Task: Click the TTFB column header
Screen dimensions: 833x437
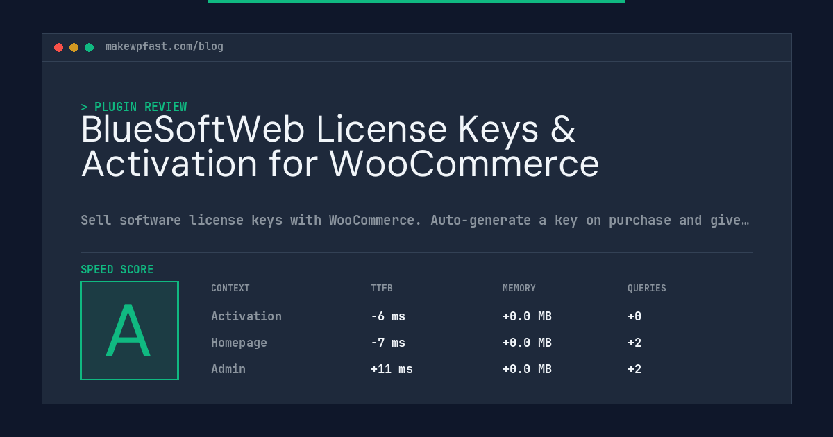Action: tap(382, 289)
